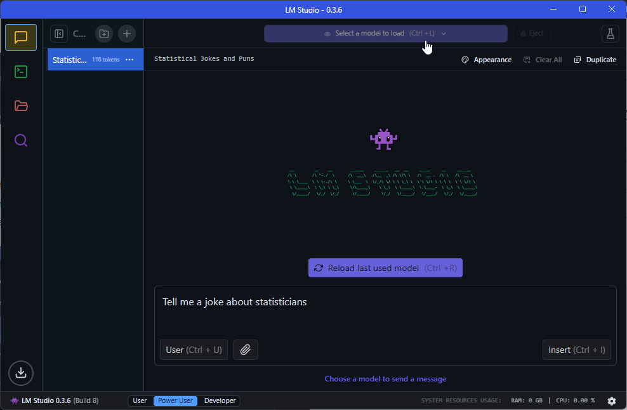Click the CPU: 0.00 % usage readout
The height and width of the screenshot is (410, 627).
(x=576, y=400)
